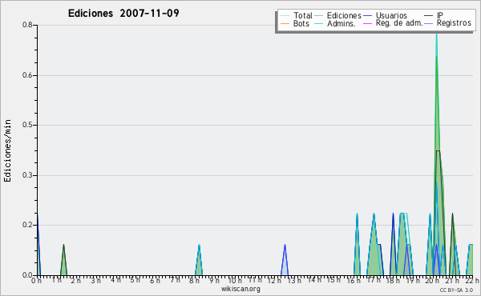The height and width of the screenshot is (296, 481).
Task: Click the dark IP peak after 1 h
Action: tap(63, 259)
